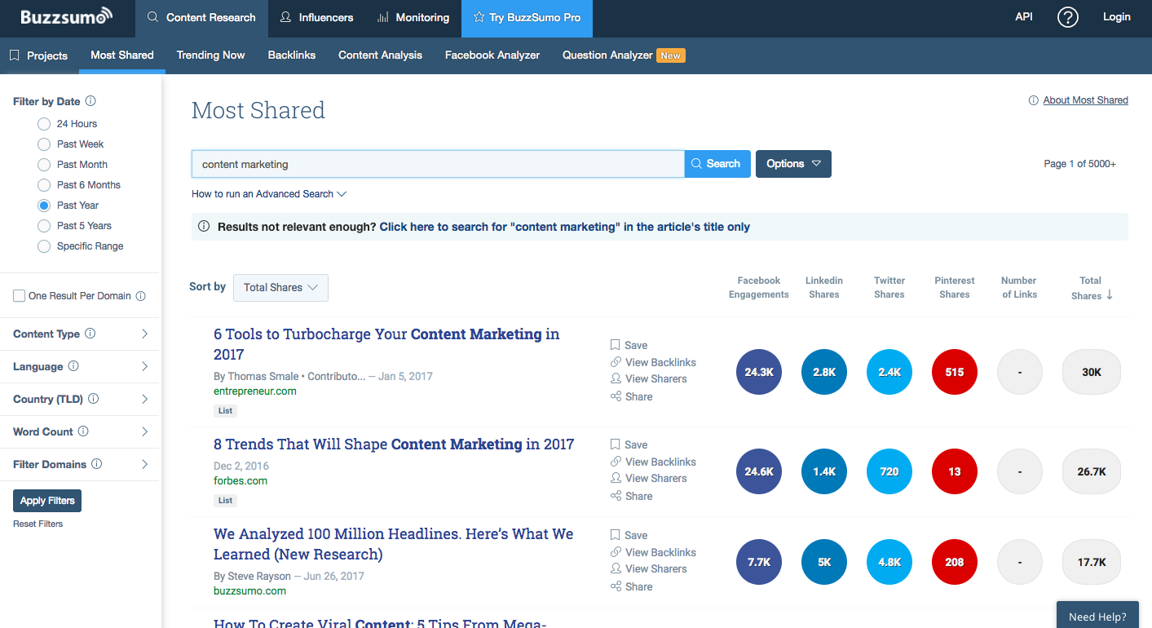
Task: Click the Apply Filters button
Action: 47,501
